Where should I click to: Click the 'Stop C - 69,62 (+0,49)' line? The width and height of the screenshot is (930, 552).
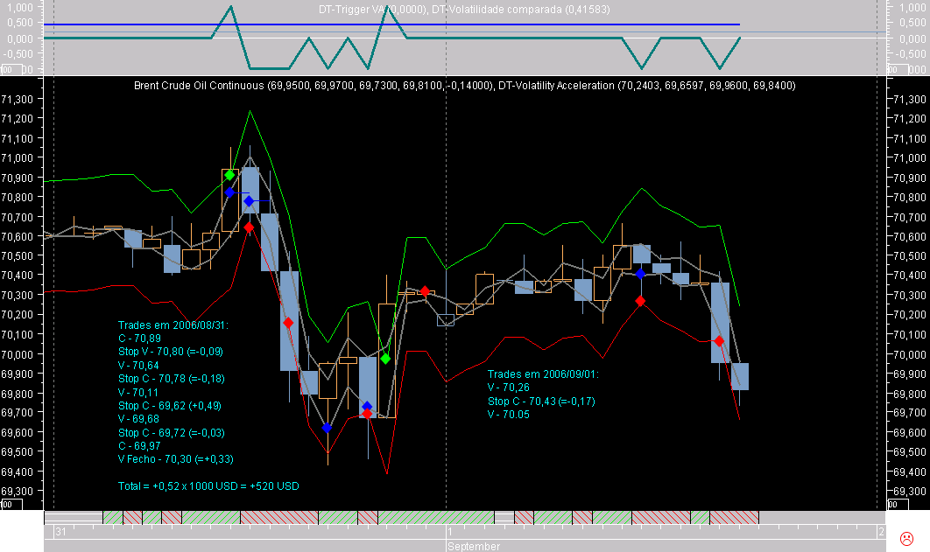[x=170, y=406]
